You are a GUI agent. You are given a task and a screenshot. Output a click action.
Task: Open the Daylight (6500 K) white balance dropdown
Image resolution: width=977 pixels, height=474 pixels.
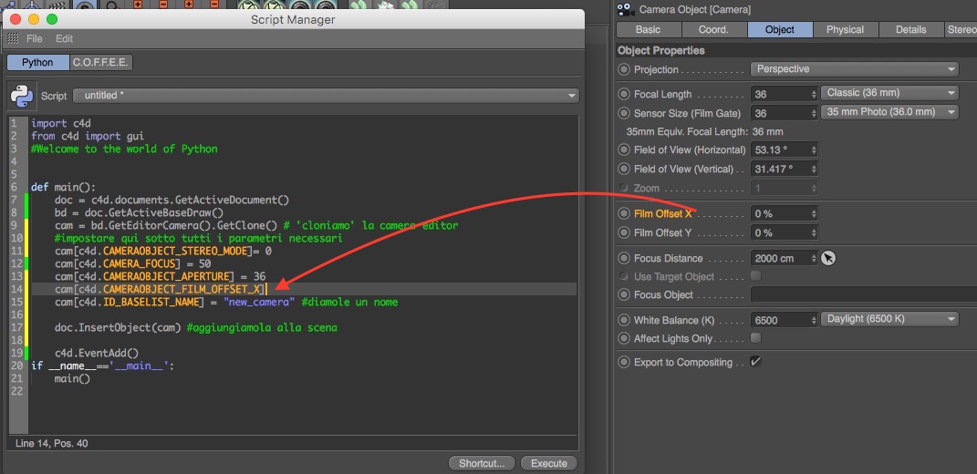pos(889,319)
